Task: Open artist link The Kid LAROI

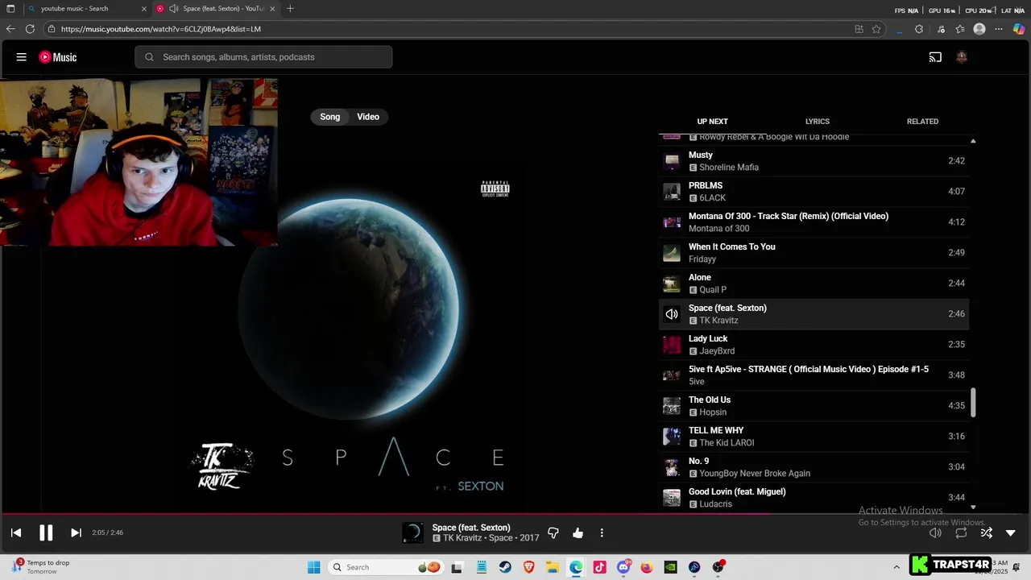Action: click(x=727, y=443)
